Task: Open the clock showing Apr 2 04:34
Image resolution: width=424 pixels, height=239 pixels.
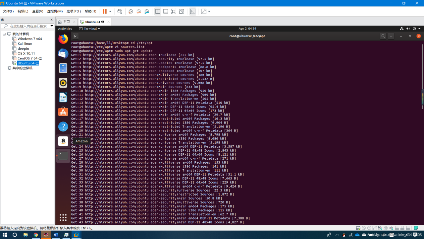Action: point(247,29)
